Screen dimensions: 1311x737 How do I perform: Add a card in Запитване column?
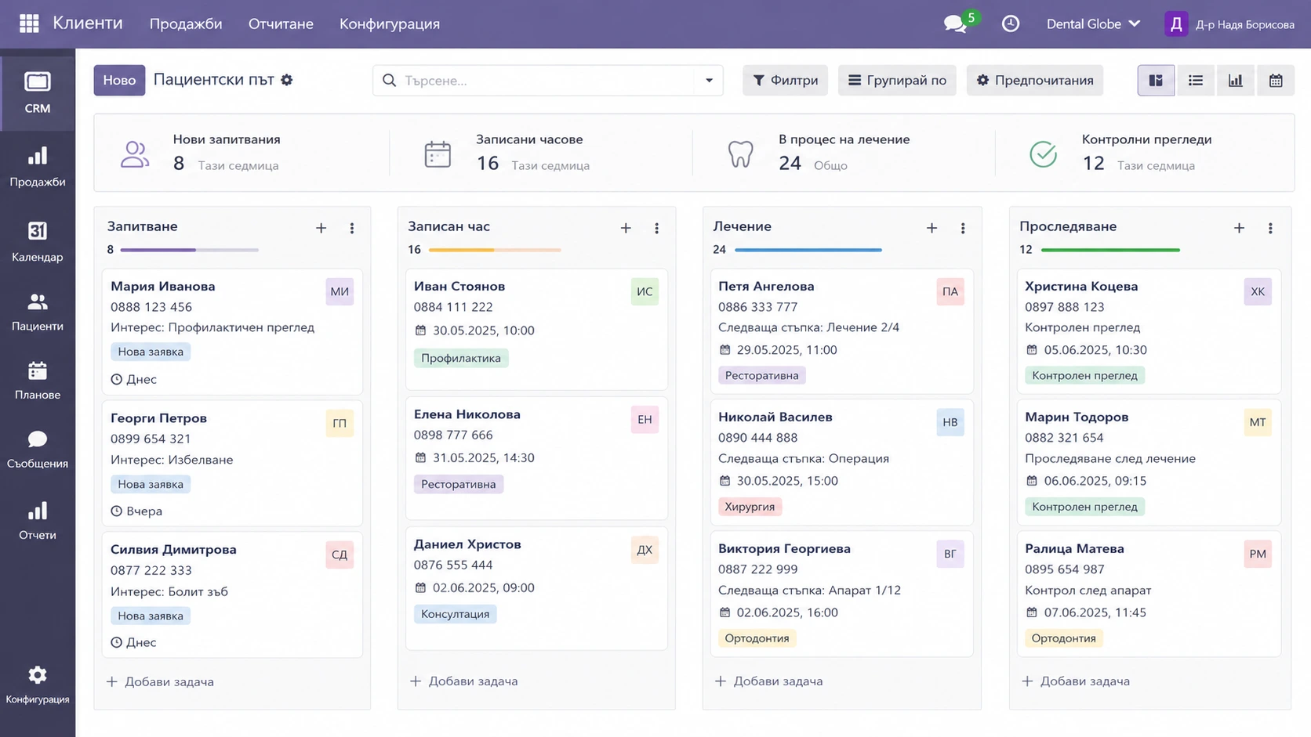321,228
